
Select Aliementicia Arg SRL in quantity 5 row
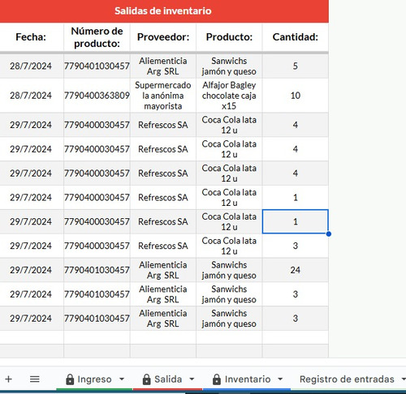point(163,66)
